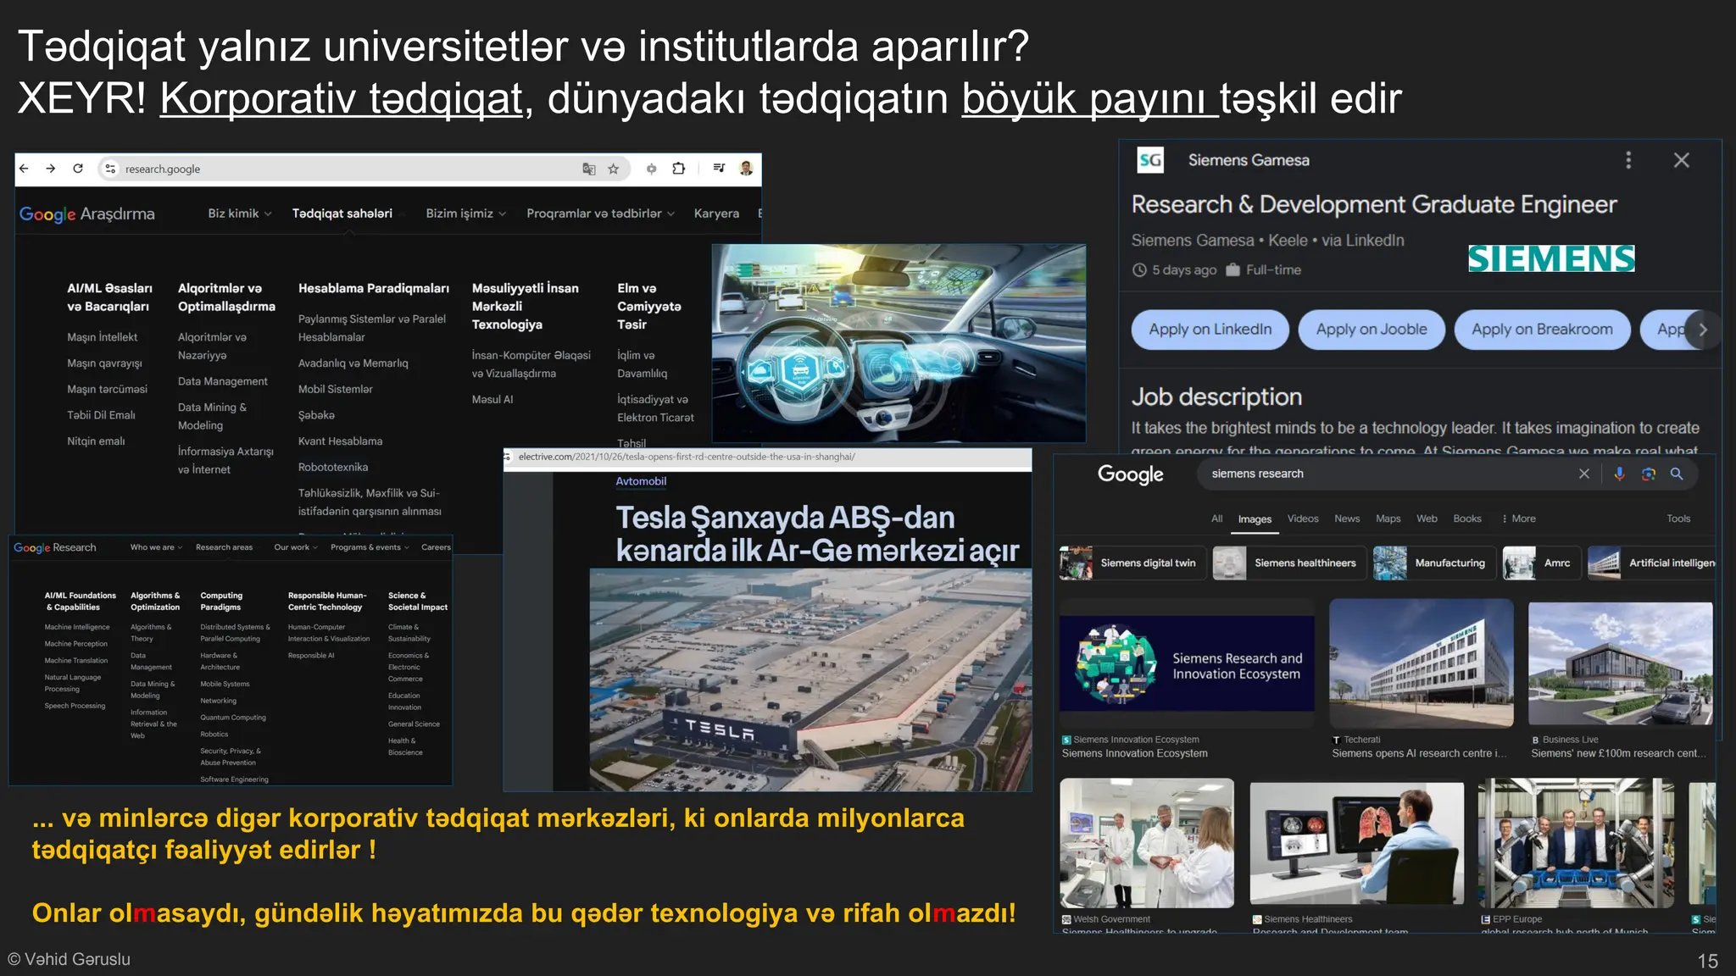Expand the Who we are dropdown
This screenshot has width=1736, height=976.
pos(156,547)
